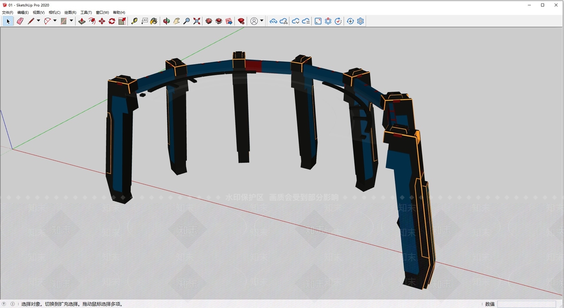Open the 编辑(E) menu

(x=23, y=12)
